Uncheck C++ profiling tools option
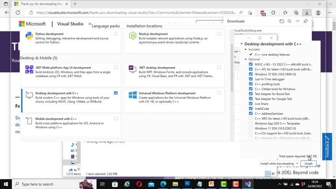 (x=251, y=84)
